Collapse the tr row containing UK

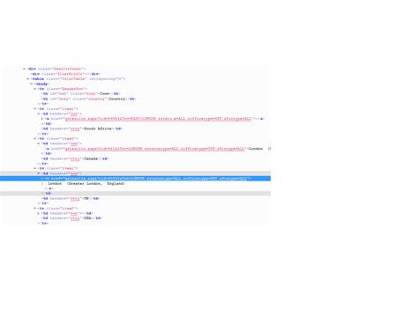point(35,168)
